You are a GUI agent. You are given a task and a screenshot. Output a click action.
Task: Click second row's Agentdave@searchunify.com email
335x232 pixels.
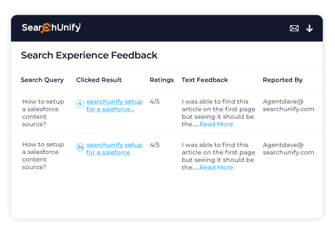289,149
